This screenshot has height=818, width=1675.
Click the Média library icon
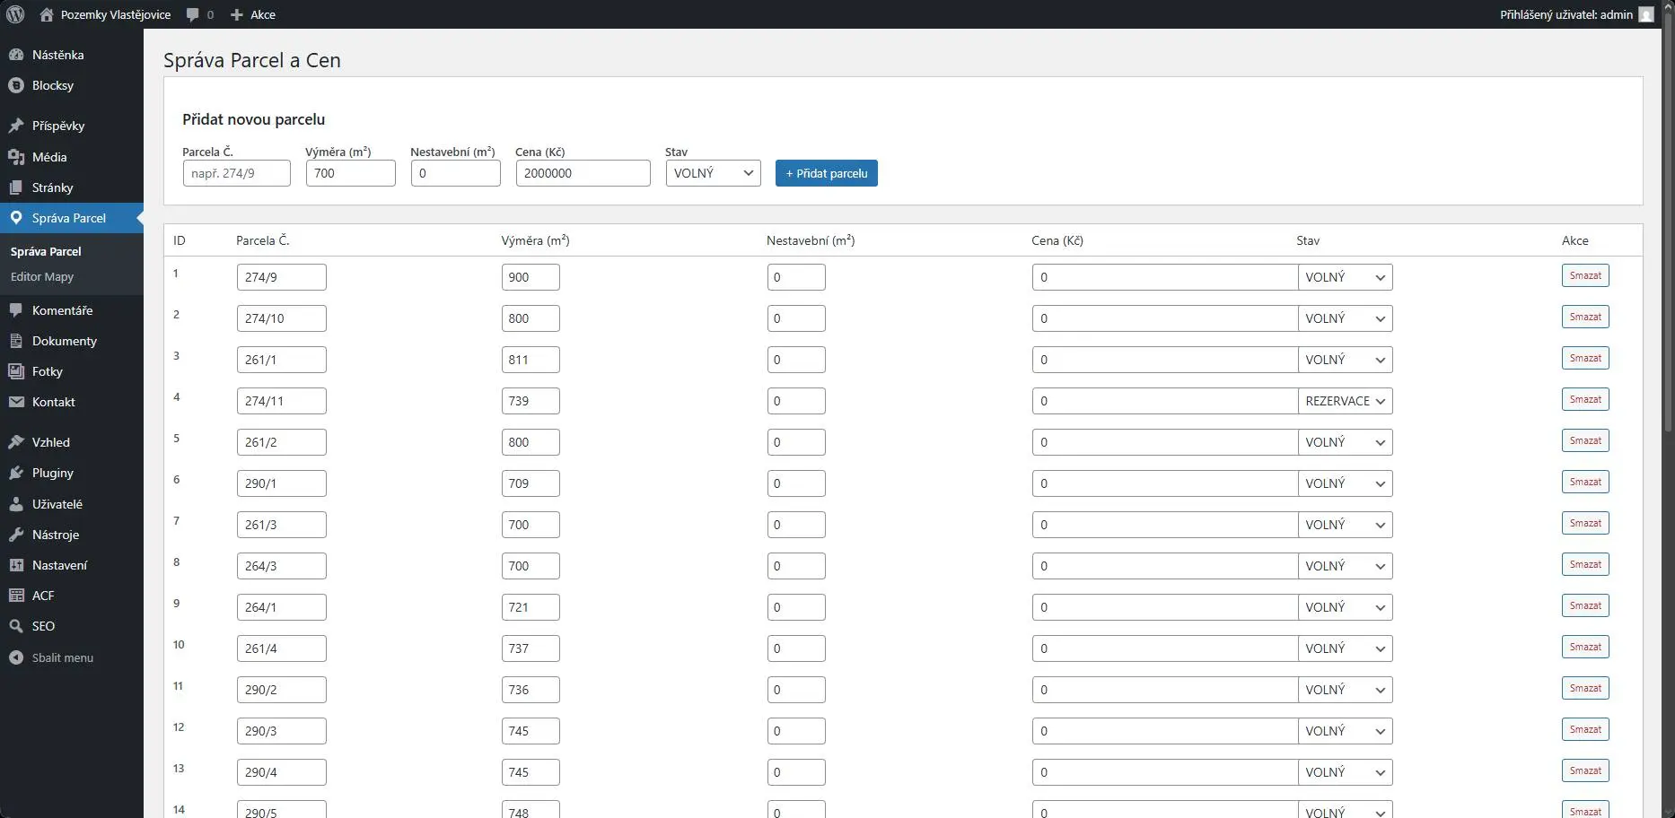[x=16, y=157]
